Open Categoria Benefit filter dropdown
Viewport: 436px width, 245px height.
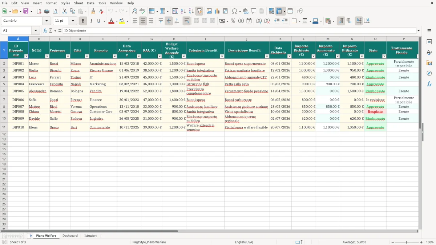[222, 56]
